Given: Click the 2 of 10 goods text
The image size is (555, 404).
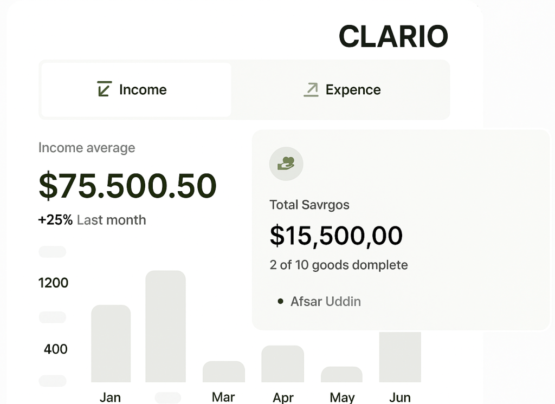Looking at the screenshot, I should (338, 265).
